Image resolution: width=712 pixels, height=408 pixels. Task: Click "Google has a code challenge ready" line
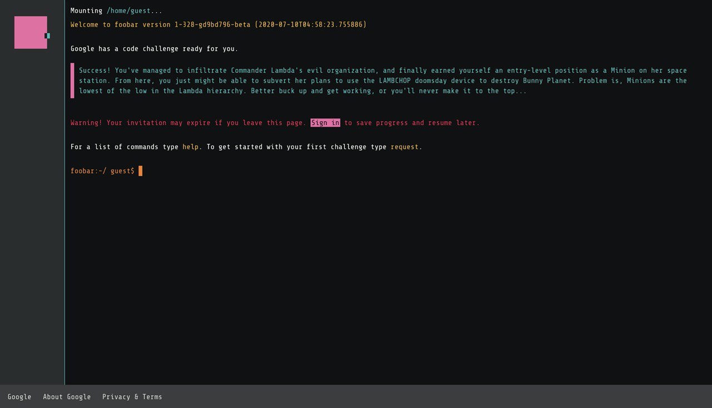coord(154,49)
